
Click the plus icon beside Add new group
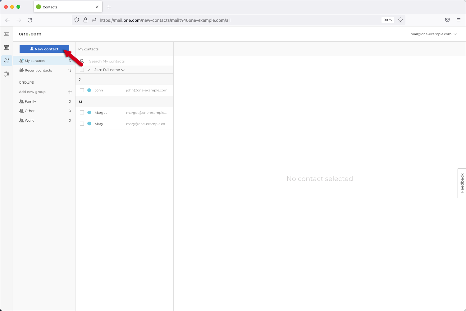[x=70, y=92]
